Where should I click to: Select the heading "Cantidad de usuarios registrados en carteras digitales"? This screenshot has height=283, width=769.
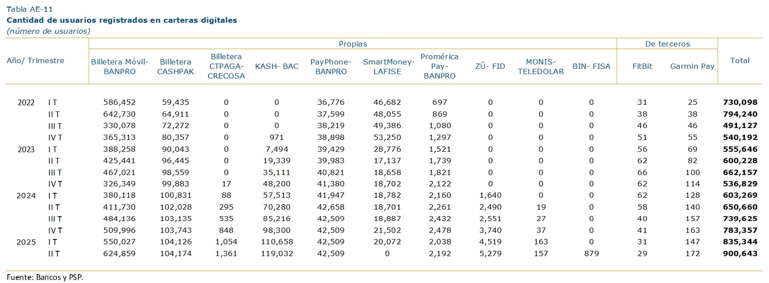(x=122, y=20)
